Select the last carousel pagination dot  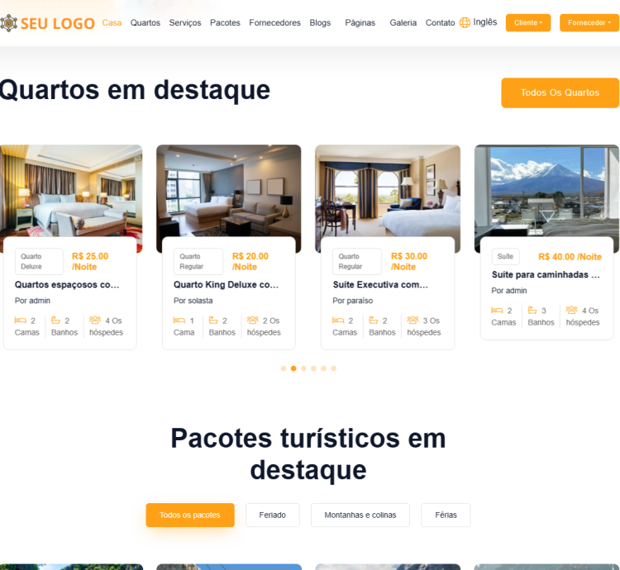[334, 368]
